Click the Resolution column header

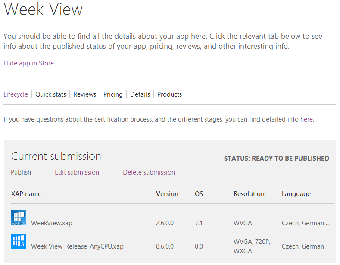[x=249, y=193]
